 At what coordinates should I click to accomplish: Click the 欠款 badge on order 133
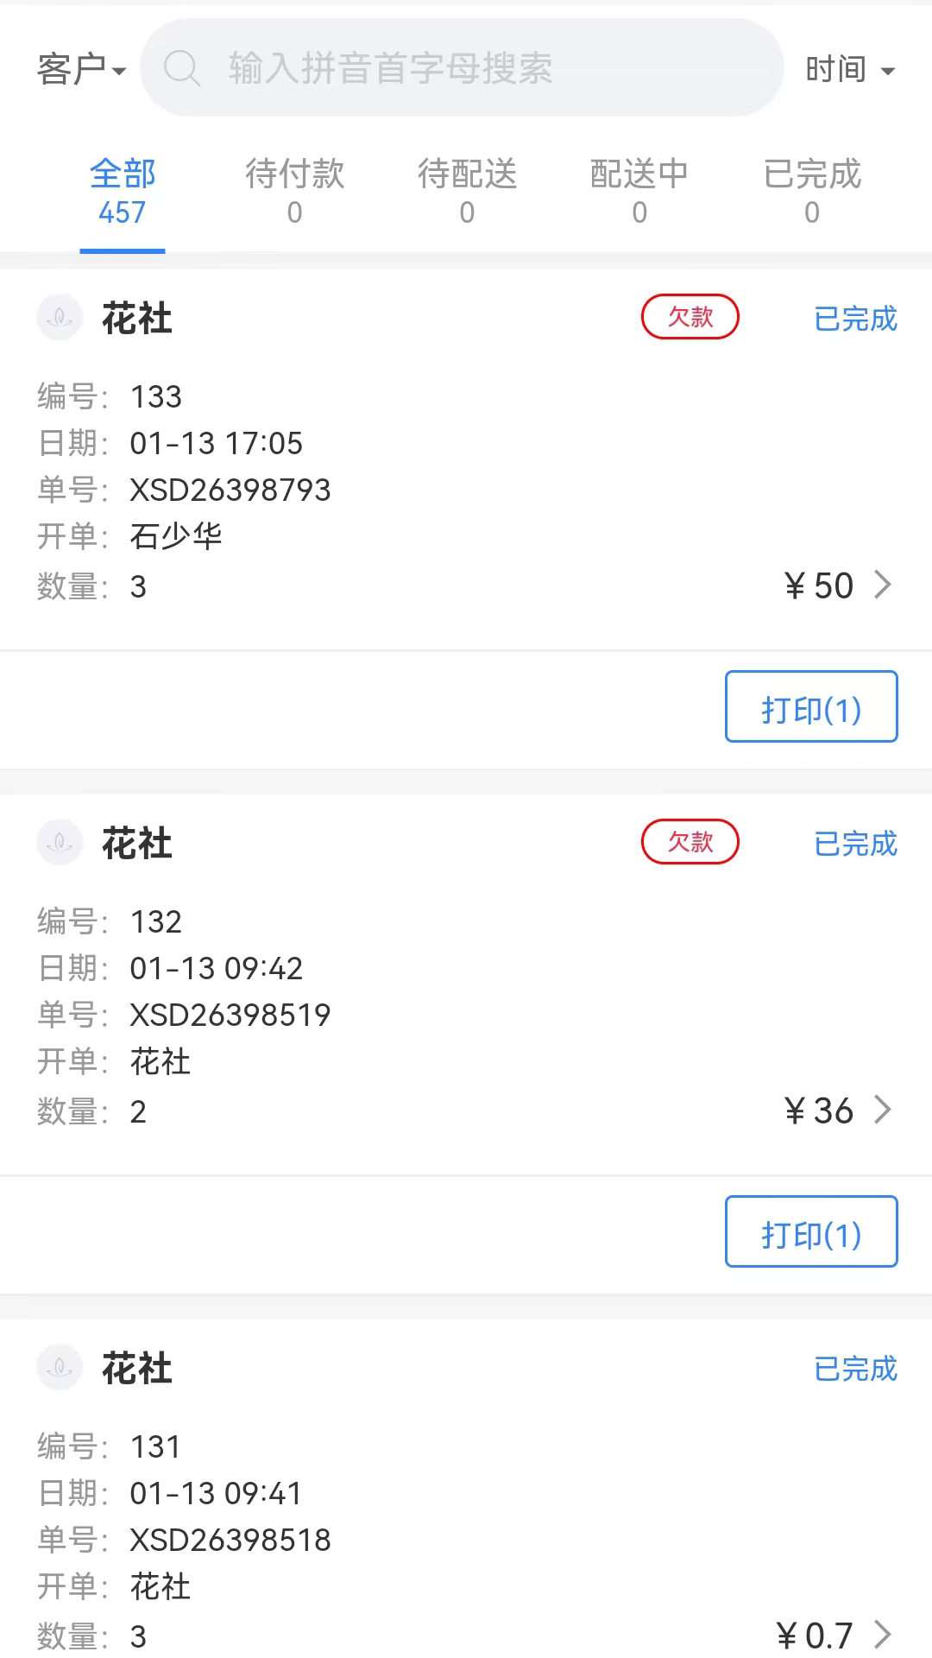pos(690,317)
